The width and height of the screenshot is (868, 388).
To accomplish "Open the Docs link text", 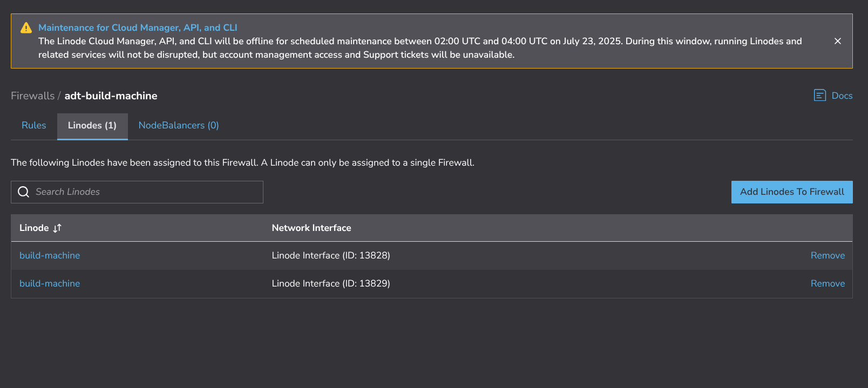I will (x=842, y=96).
